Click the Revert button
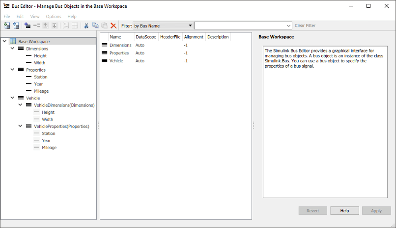The height and width of the screenshot is (228, 396). 312,211
